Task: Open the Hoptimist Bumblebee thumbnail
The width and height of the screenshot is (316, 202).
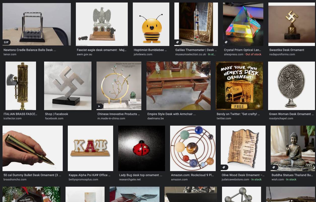Action: click(x=151, y=24)
